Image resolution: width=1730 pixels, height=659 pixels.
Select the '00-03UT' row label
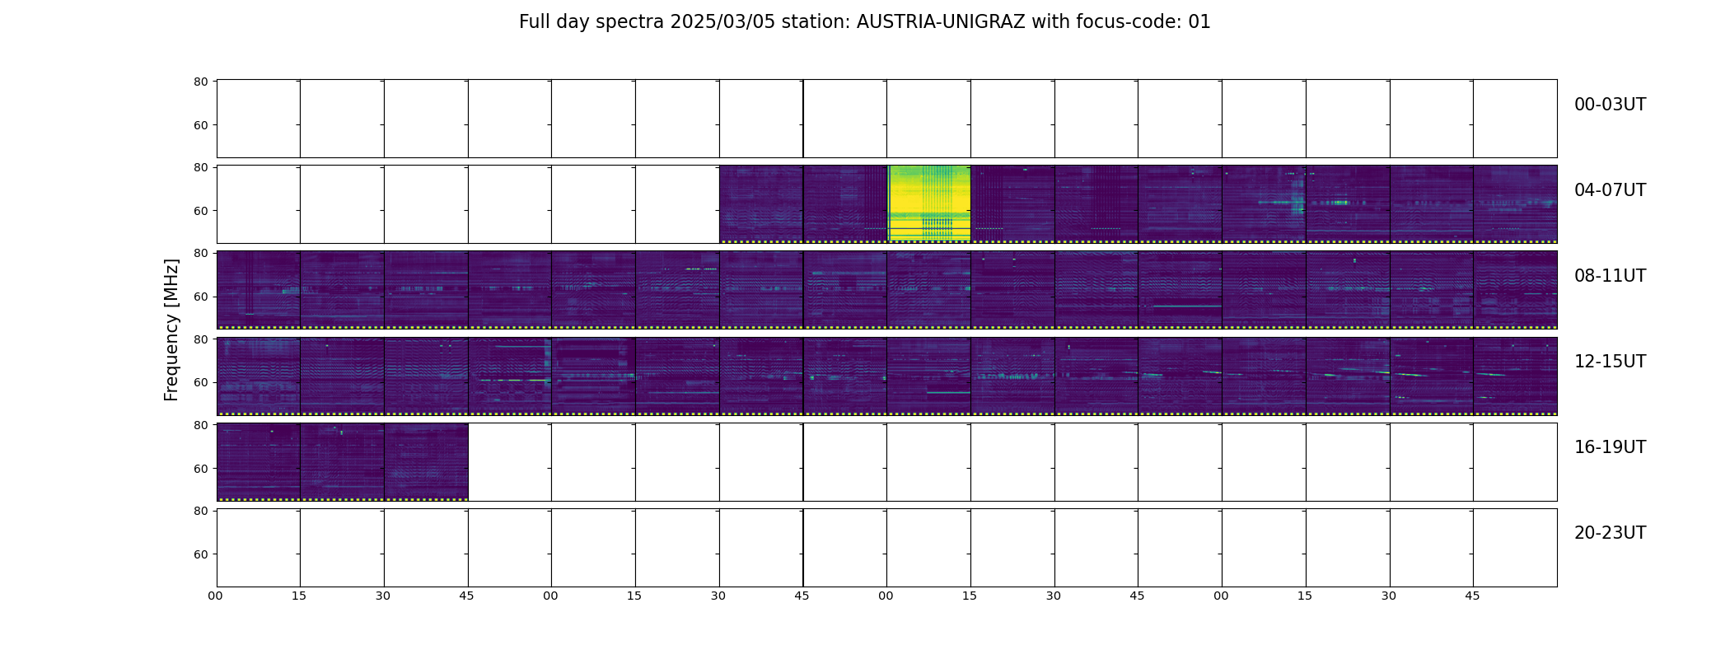tap(1610, 105)
